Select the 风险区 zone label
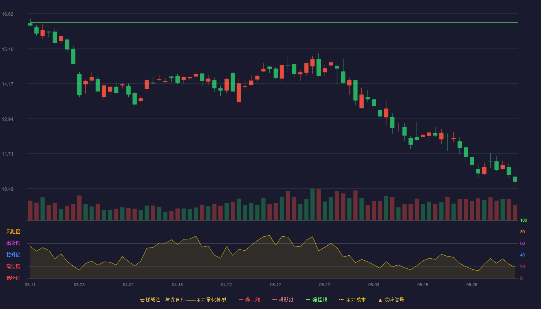This screenshot has width=541, height=309. (x=13, y=232)
